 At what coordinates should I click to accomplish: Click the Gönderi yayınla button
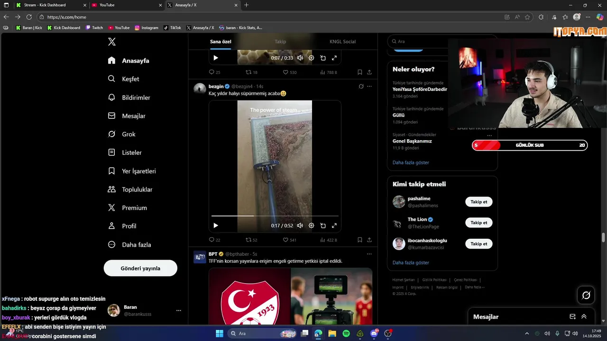point(140,268)
